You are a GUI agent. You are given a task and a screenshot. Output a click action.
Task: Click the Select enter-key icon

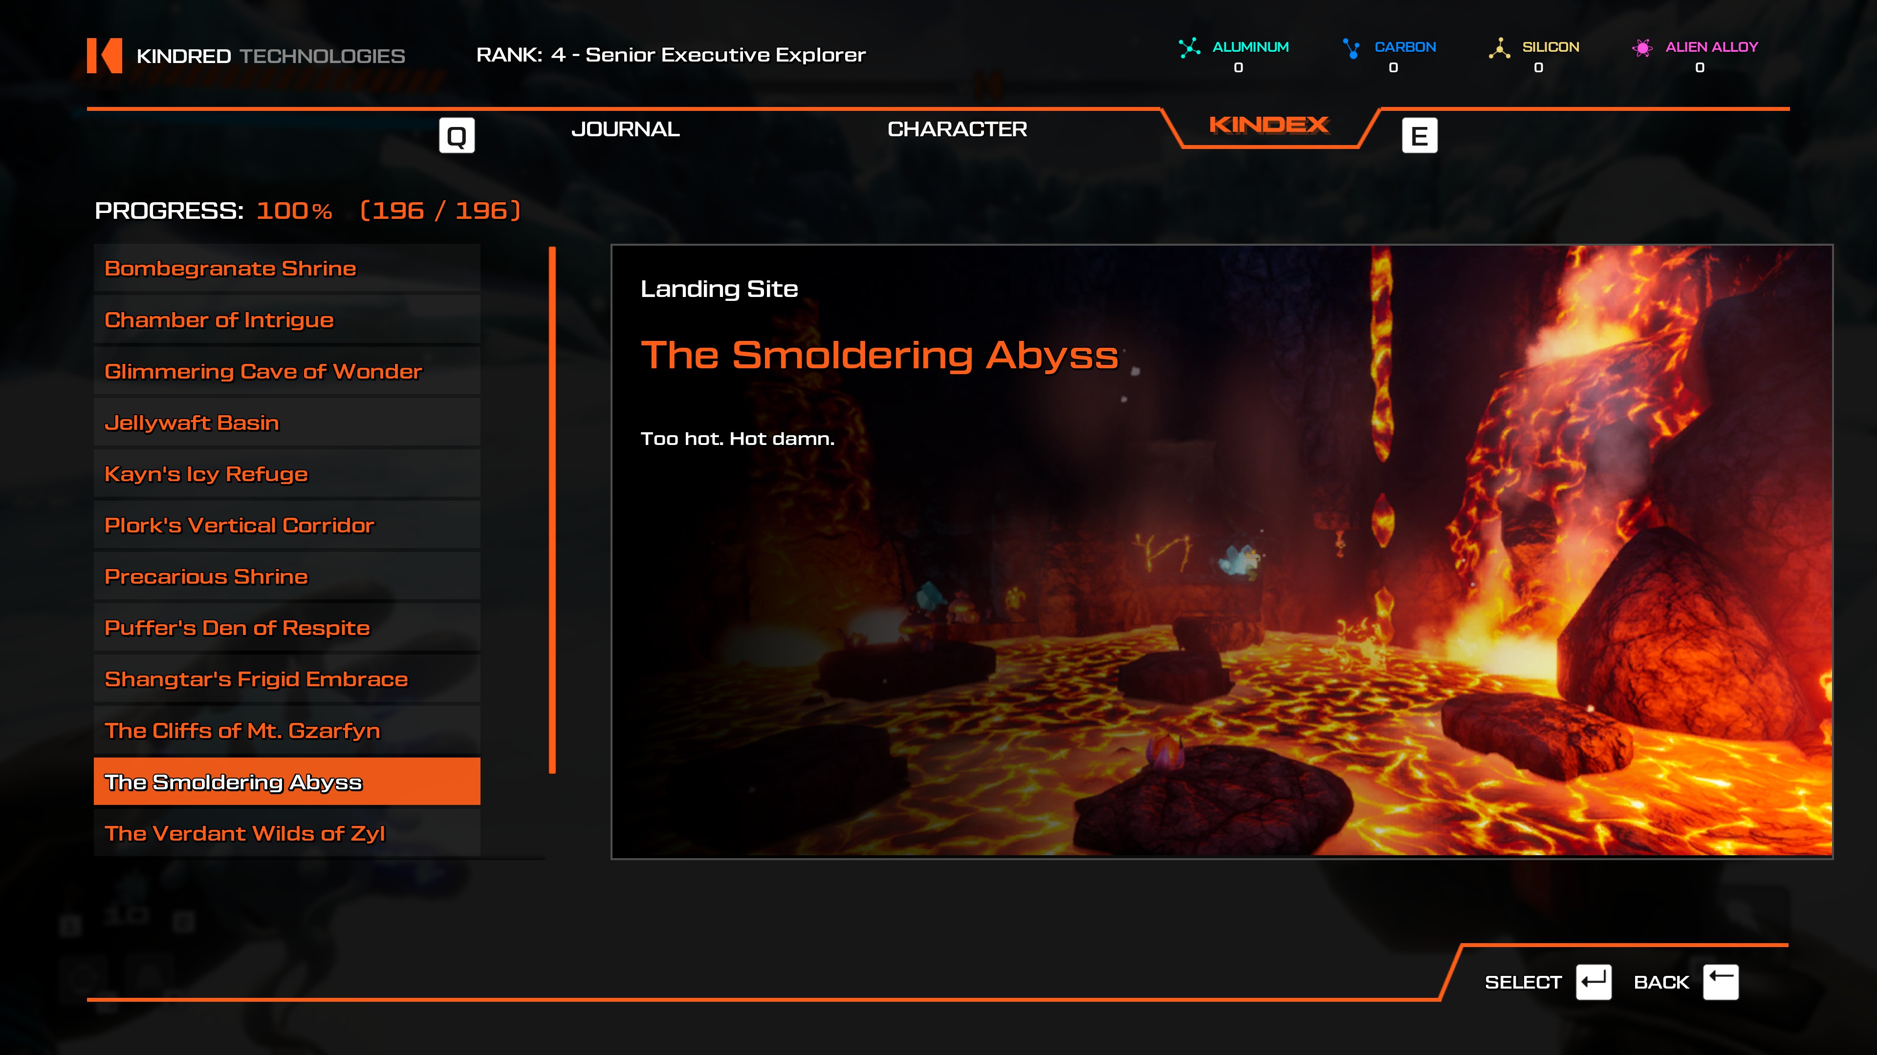(1593, 982)
